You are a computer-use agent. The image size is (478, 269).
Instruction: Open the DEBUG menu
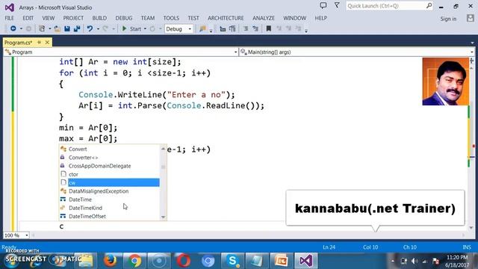pos(124,18)
